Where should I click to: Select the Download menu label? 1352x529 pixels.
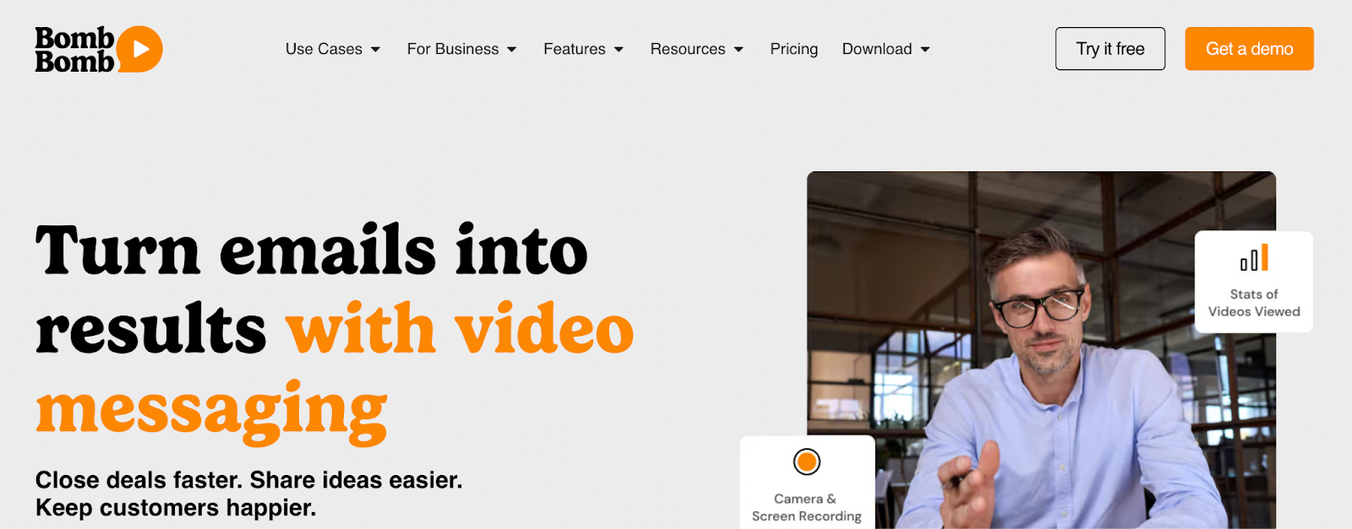pos(877,49)
